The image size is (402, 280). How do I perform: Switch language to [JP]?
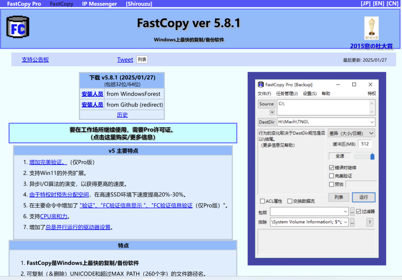click(x=366, y=4)
